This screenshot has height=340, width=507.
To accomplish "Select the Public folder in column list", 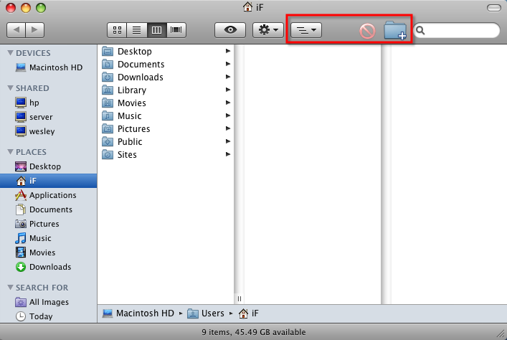I will click(x=166, y=142).
